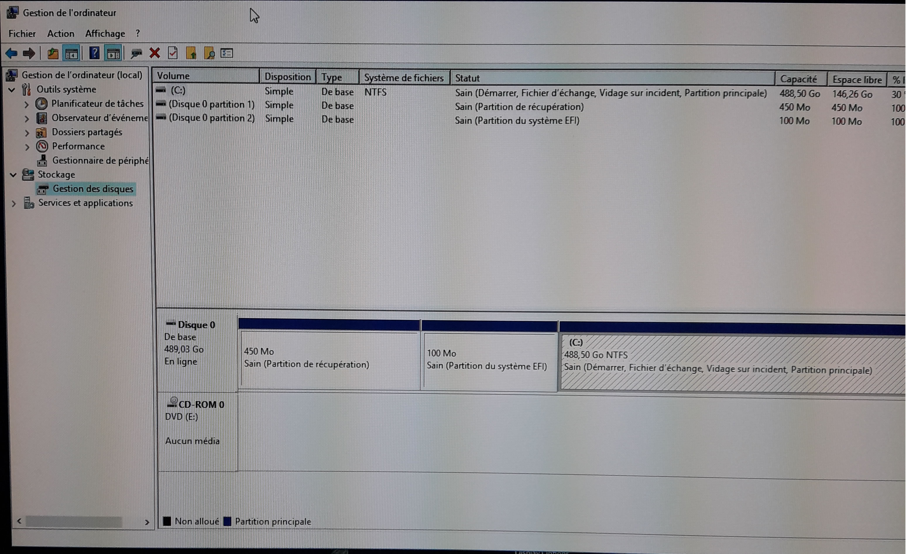This screenshot has height=554, width=906.
Task: Open the ? help menu
Action: [138, 33]
